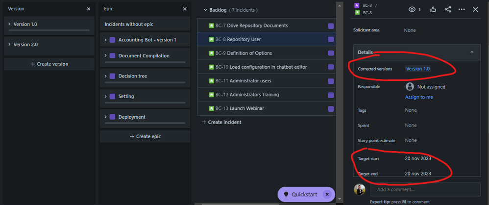Click the thumbs-up vote icon
The image size is (489, 205).
point(433,10)
